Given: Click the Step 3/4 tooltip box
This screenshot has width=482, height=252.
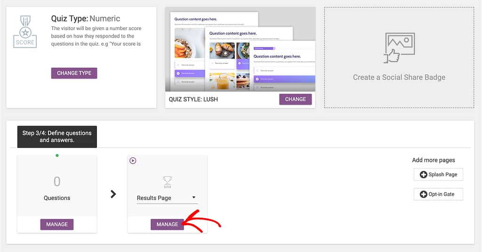Looking at the screenshot, I should [57, 136].
